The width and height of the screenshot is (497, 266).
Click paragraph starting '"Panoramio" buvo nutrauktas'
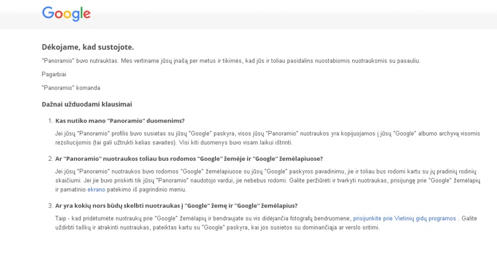coord(231,61)
